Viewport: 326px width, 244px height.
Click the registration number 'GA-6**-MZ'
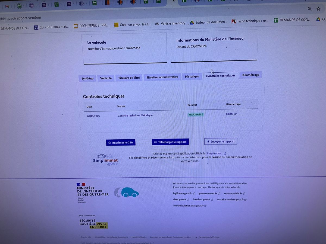pos(133,48)
